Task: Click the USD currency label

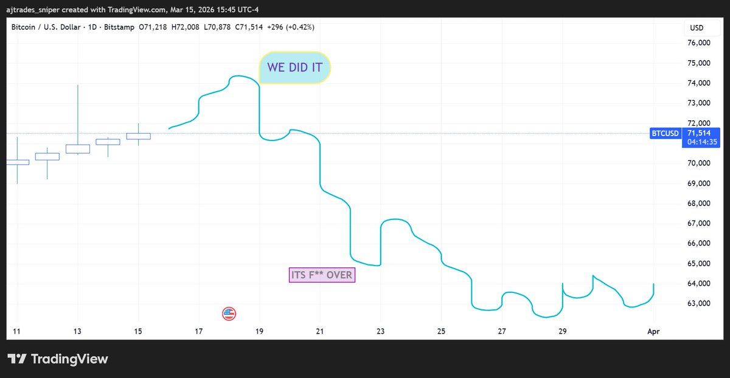Action: [x=695, y=28]
